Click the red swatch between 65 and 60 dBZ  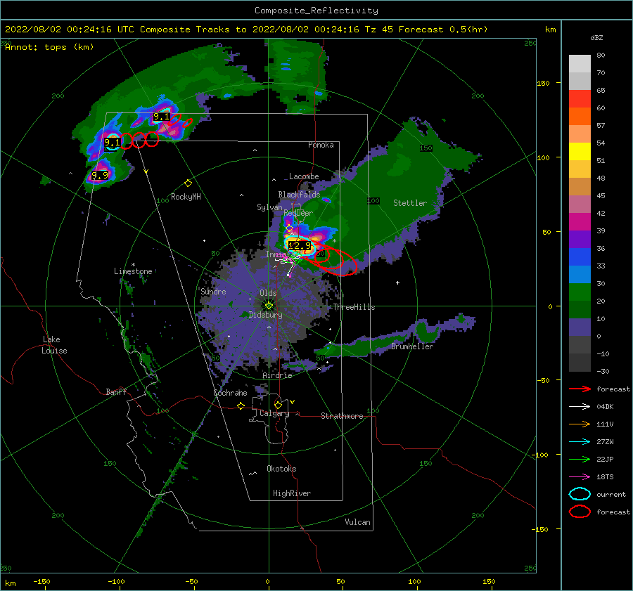coord(580,99)
